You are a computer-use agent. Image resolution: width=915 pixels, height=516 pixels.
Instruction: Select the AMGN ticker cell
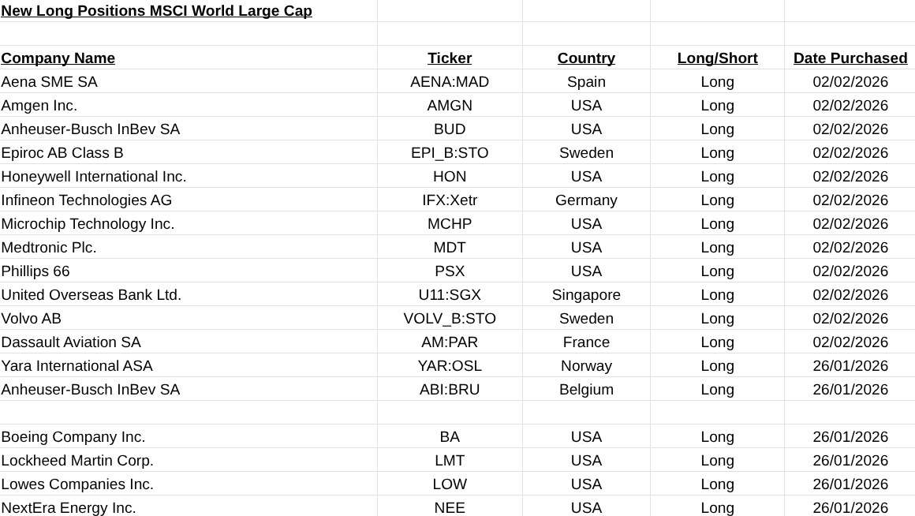pyautogui.click(x=450, y=106)
